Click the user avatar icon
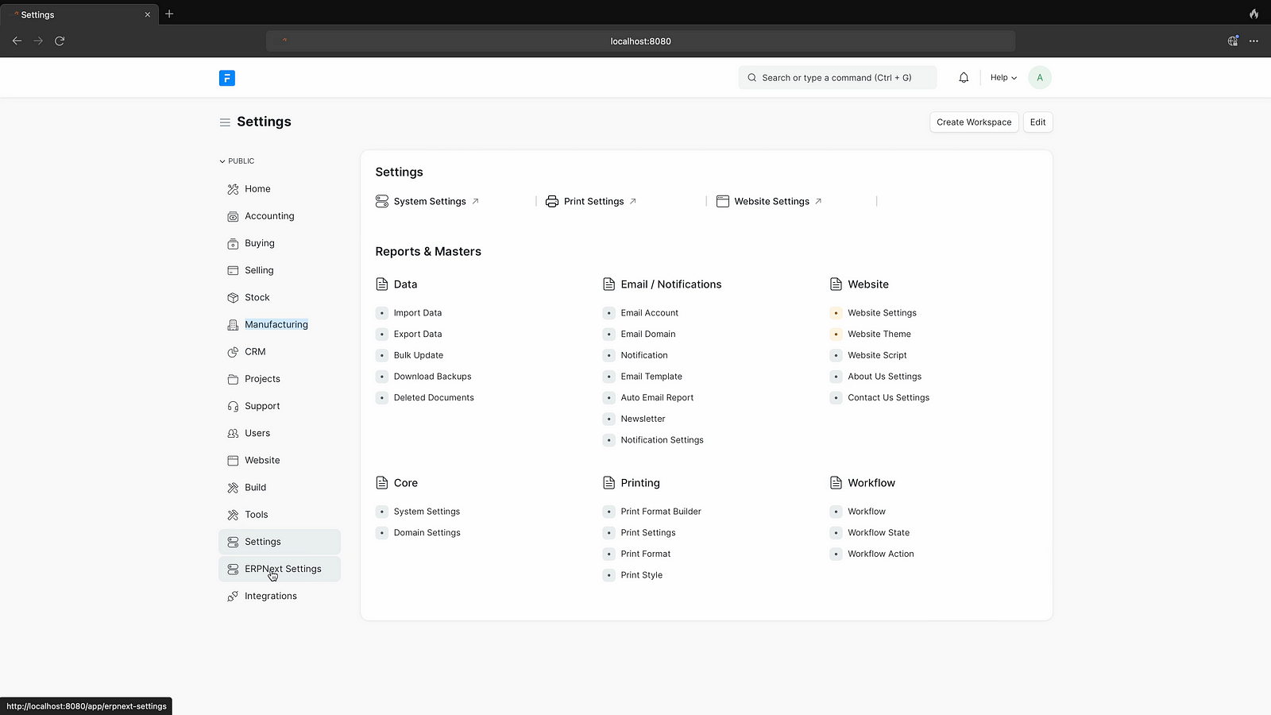 click(1039, 78)
